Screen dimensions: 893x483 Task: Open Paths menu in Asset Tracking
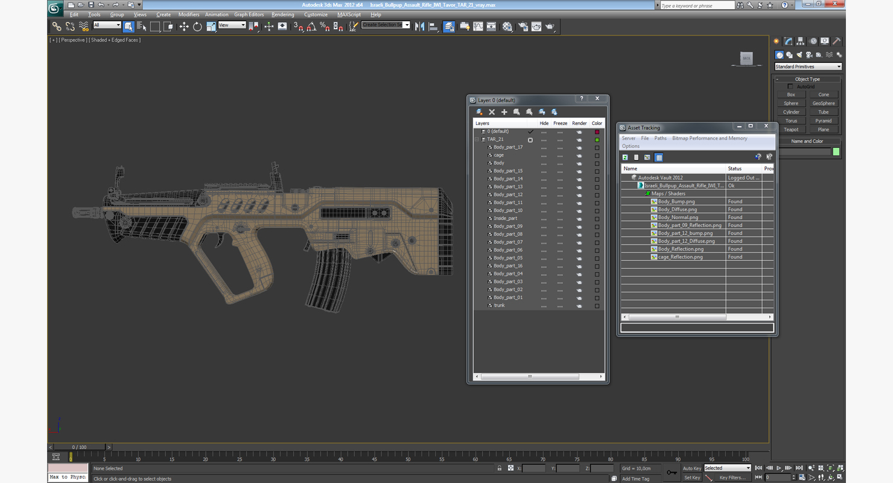661,138
